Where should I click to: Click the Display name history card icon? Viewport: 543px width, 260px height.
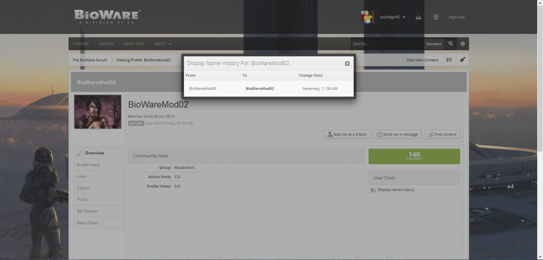tap(373, 190)
